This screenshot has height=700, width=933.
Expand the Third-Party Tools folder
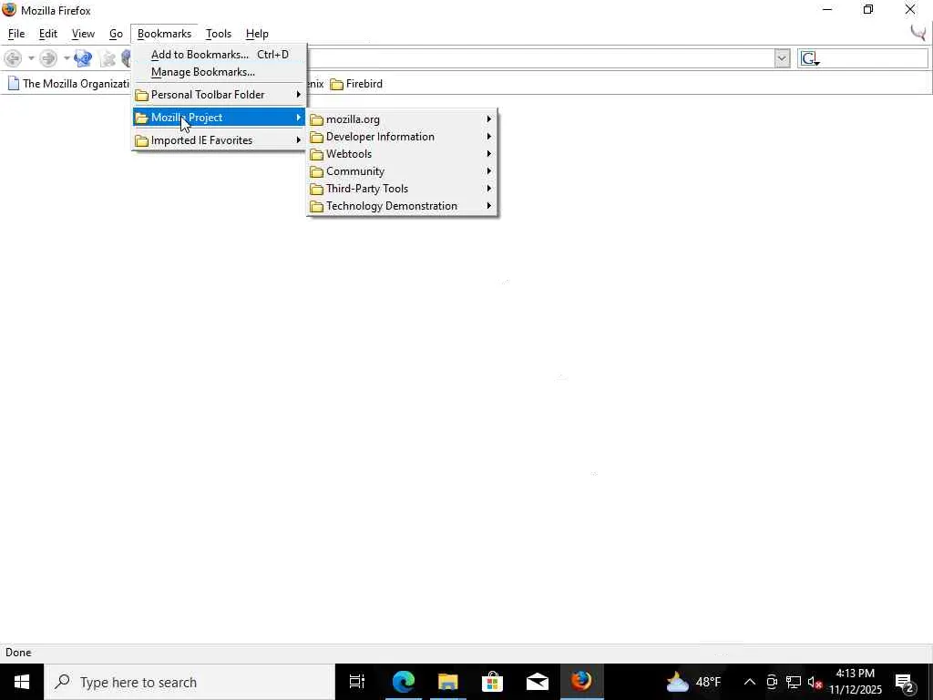(x=402, y=188)
